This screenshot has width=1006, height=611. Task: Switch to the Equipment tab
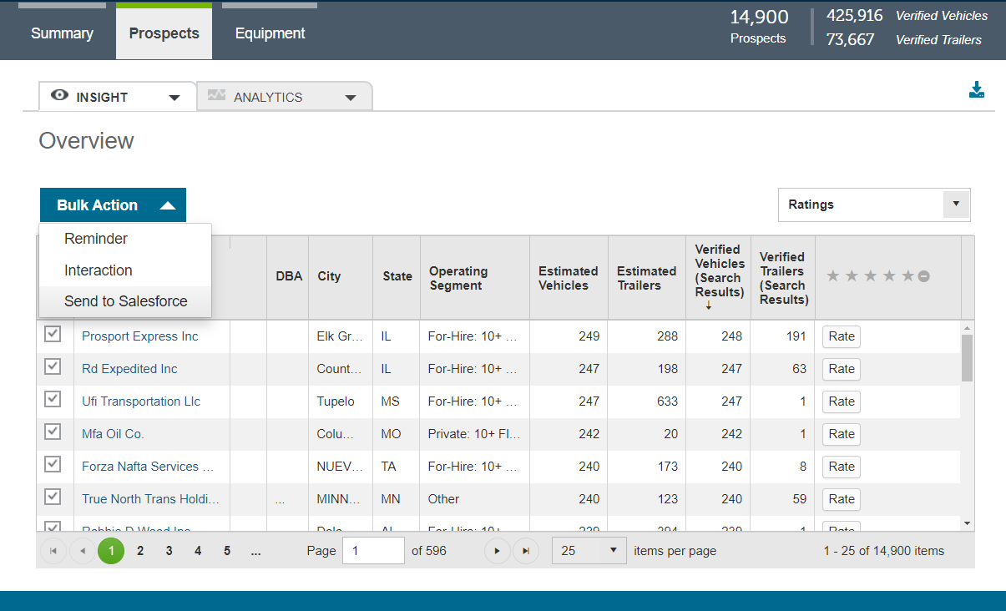coord(270,34)
